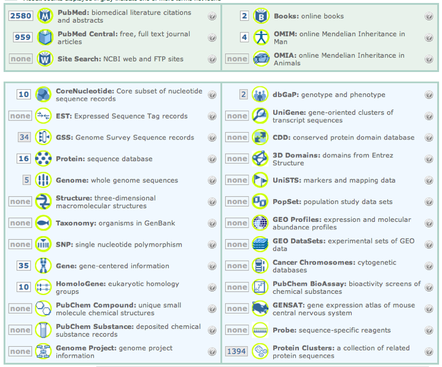Open the 35 Gene results count
The image size is (442, 367).
click(x=24, y=266)
